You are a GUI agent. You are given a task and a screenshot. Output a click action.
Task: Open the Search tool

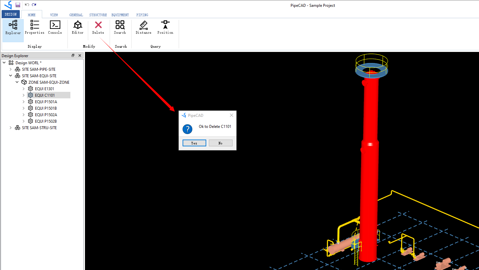point(120,27)
